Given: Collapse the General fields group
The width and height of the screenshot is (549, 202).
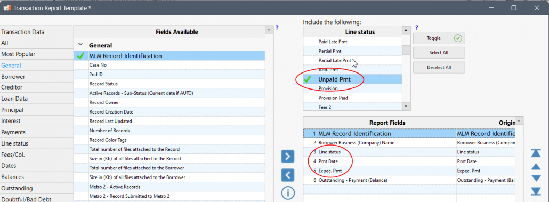Looking at the screenshot, I should pyautogui.click(x=80, y=45).
